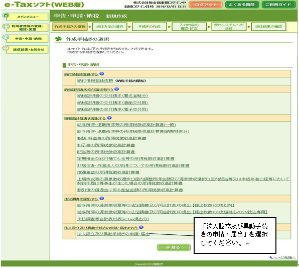Select 作成手続きの選択 step tab
Screen dimensions: 299x268
[70, 27]
